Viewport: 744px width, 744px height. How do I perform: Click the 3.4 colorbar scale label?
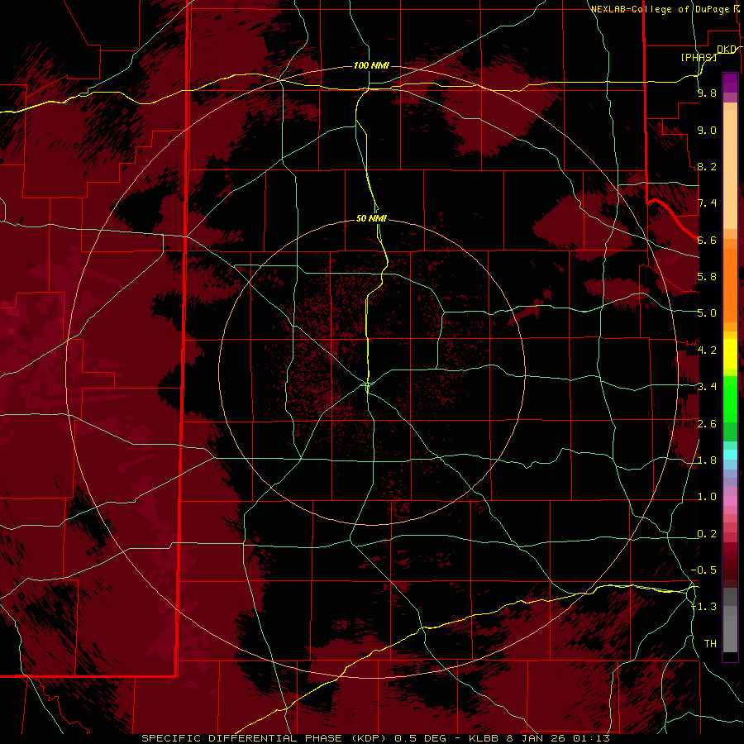pyautogui.click(x=707, y=387)
